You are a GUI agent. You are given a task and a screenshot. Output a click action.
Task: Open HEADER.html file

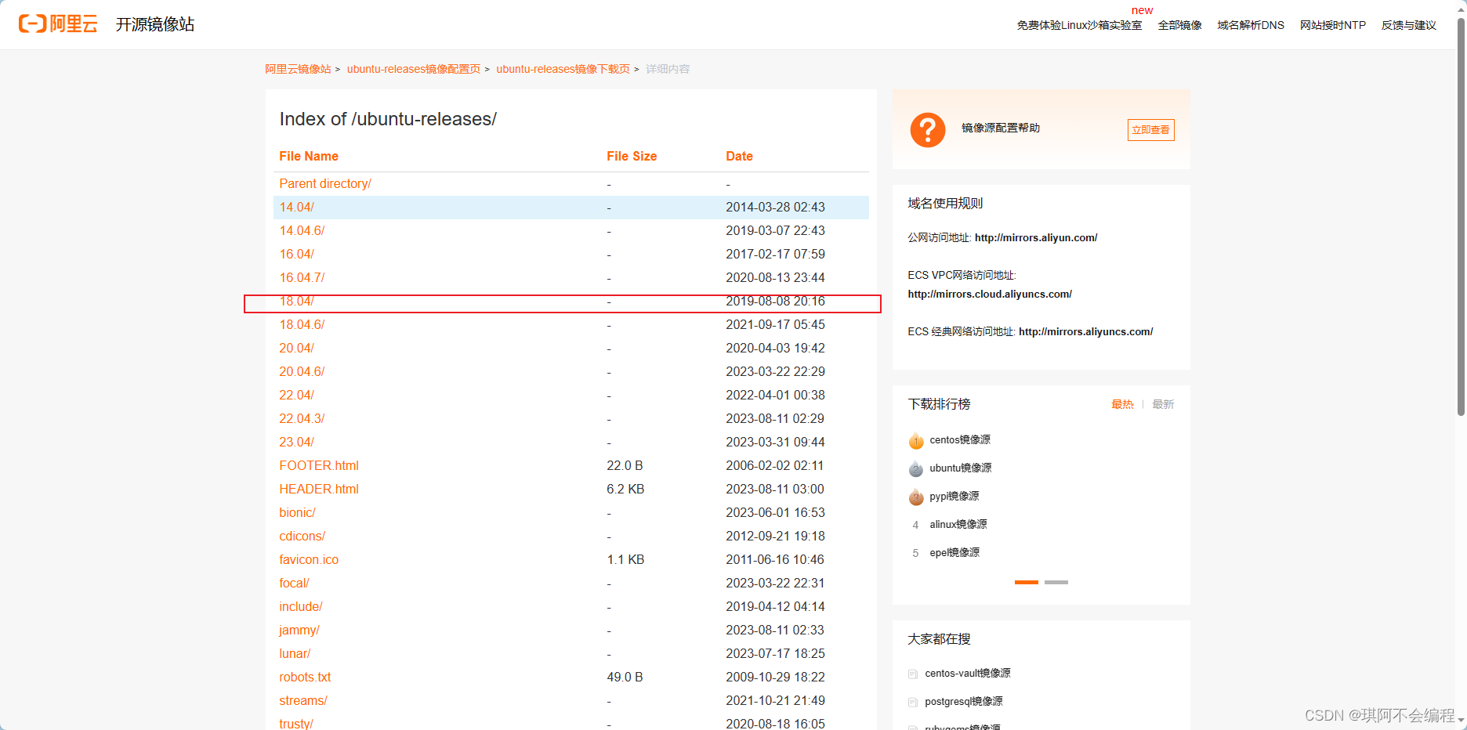pos(319,489)
